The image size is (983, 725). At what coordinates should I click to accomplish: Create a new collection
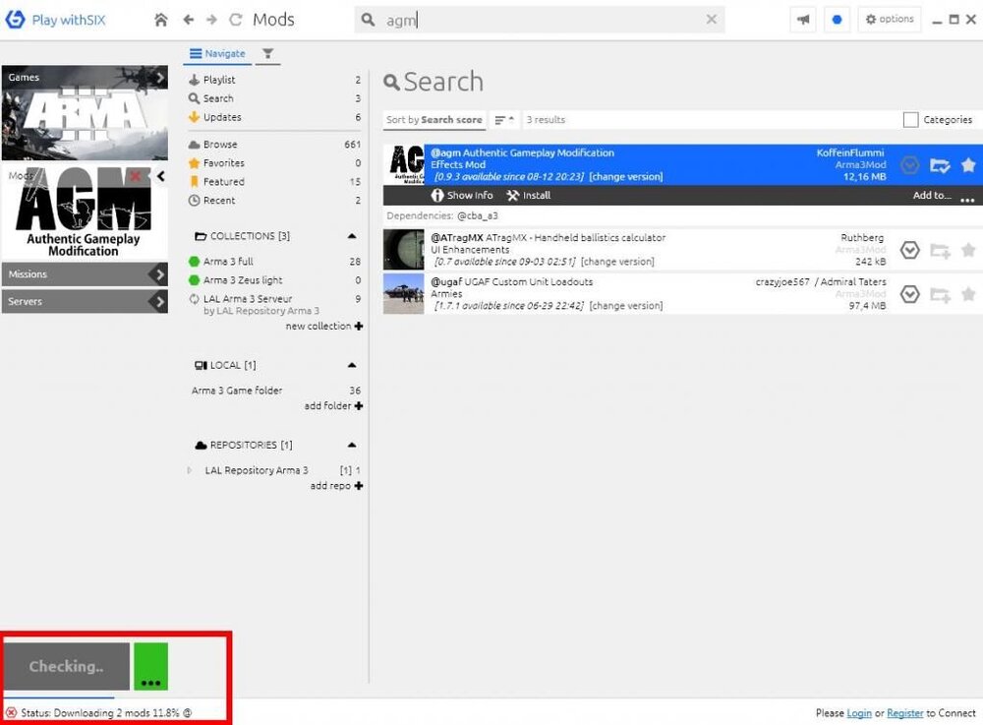tap(324, 327)
